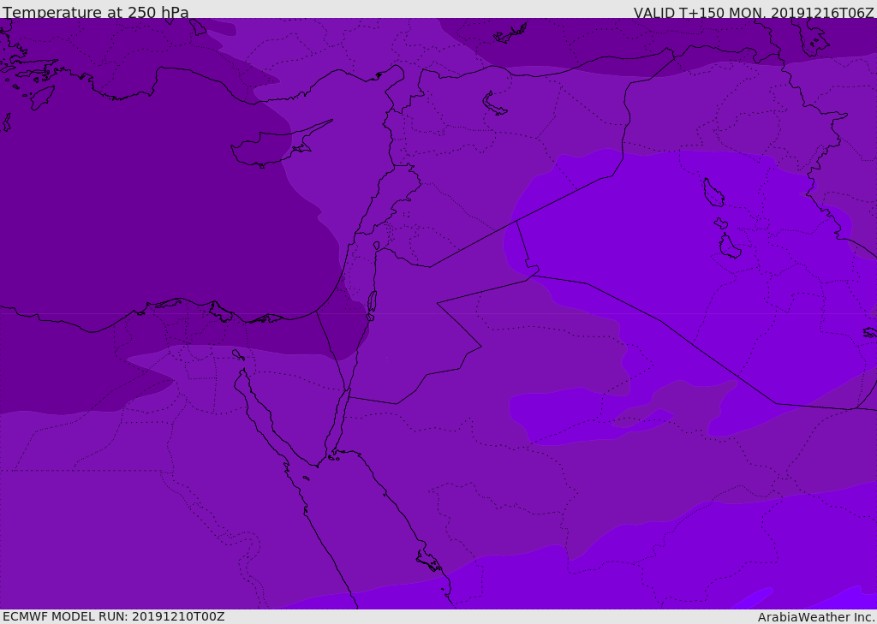Click the 'ArabiaWeather Inc' credit text
This screenshot has width=877, height=624.
coord(816,617)
